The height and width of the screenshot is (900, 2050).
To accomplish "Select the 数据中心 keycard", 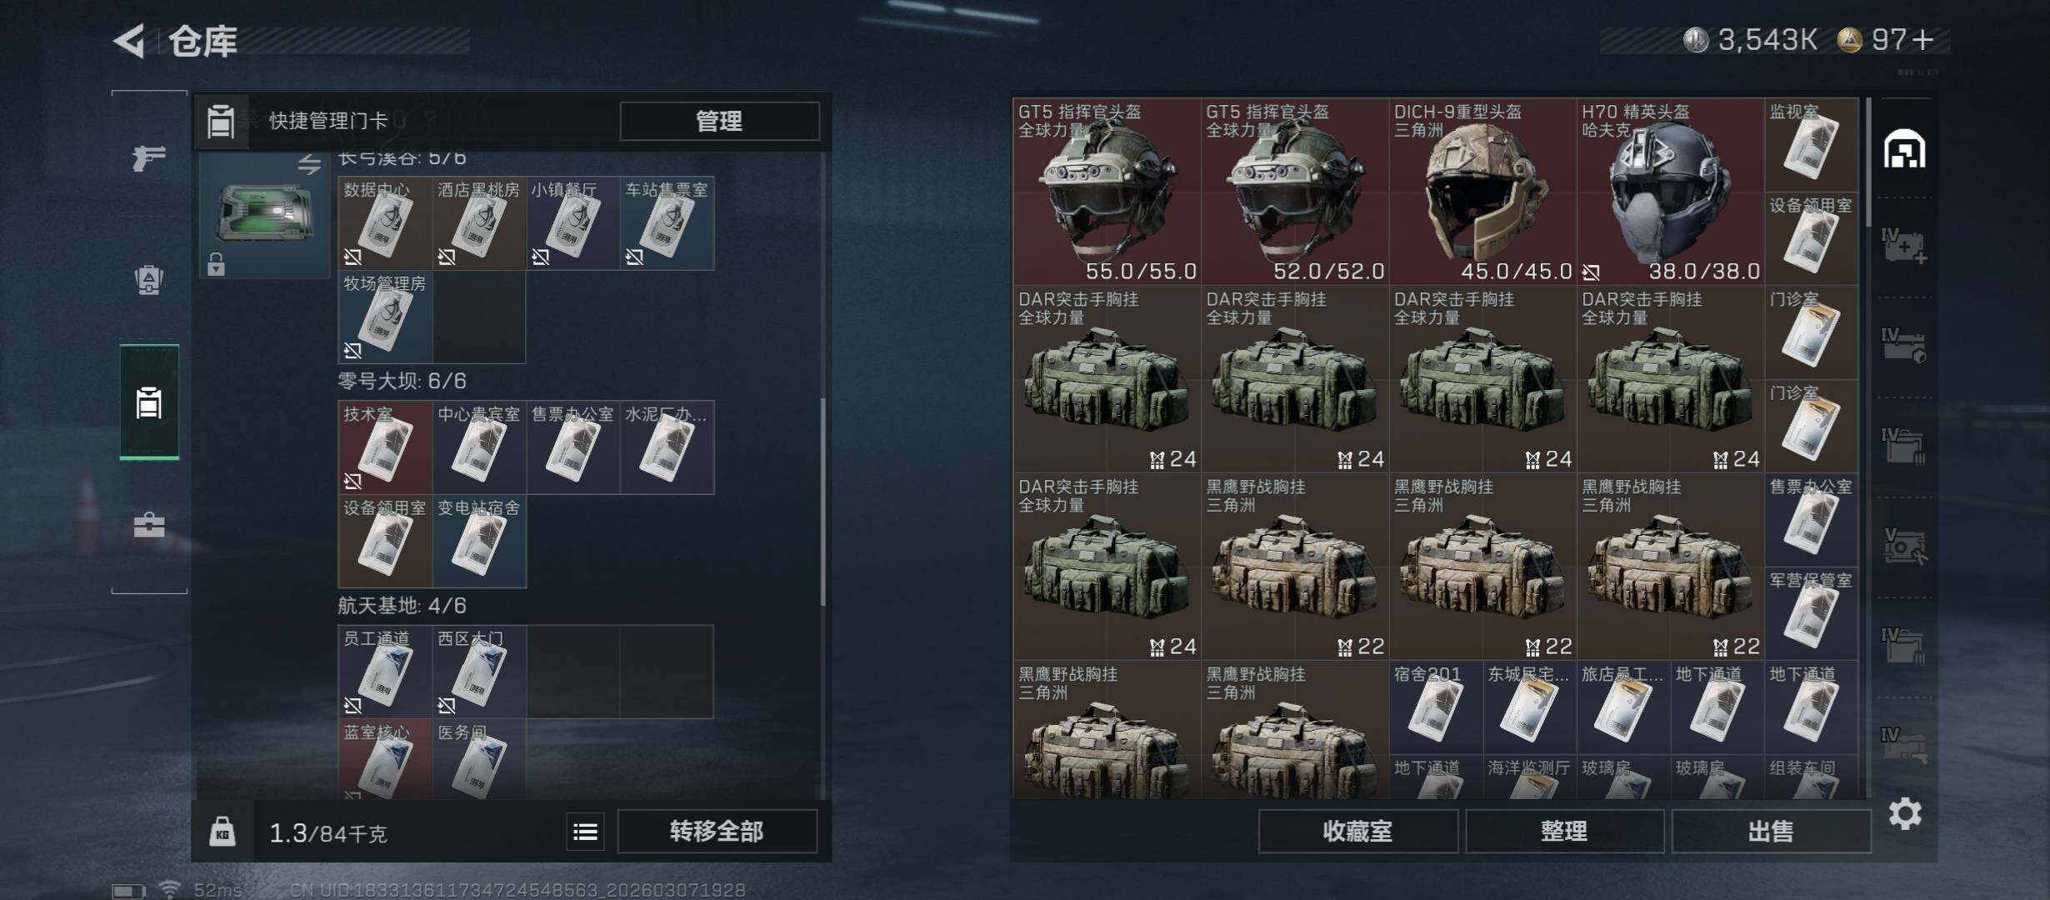I will (x=385, y=223).
